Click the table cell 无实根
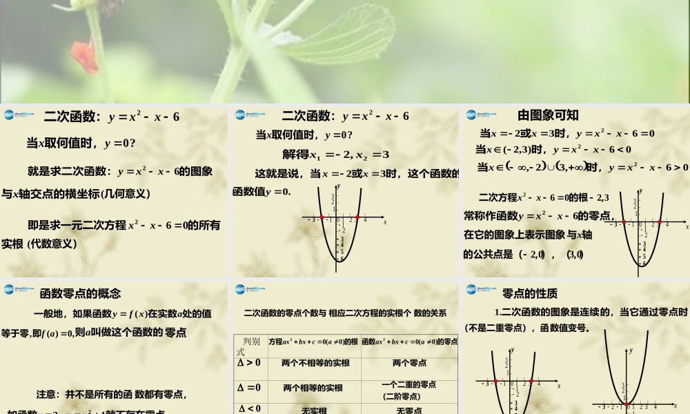The image size is (690, 414). (314, 410)
